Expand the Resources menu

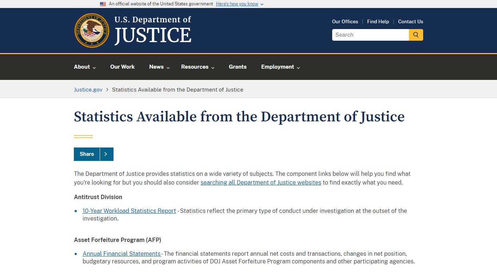(198, 67)
